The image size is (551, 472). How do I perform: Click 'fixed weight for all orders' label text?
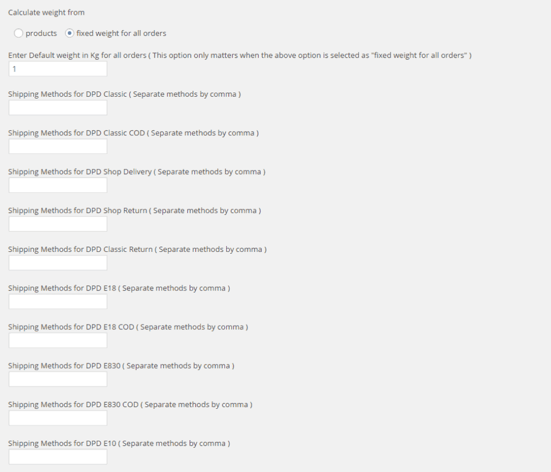(121, 34)
